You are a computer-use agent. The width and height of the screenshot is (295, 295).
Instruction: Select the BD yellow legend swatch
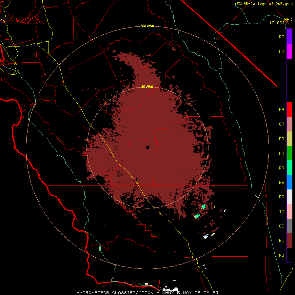[289, 139]
